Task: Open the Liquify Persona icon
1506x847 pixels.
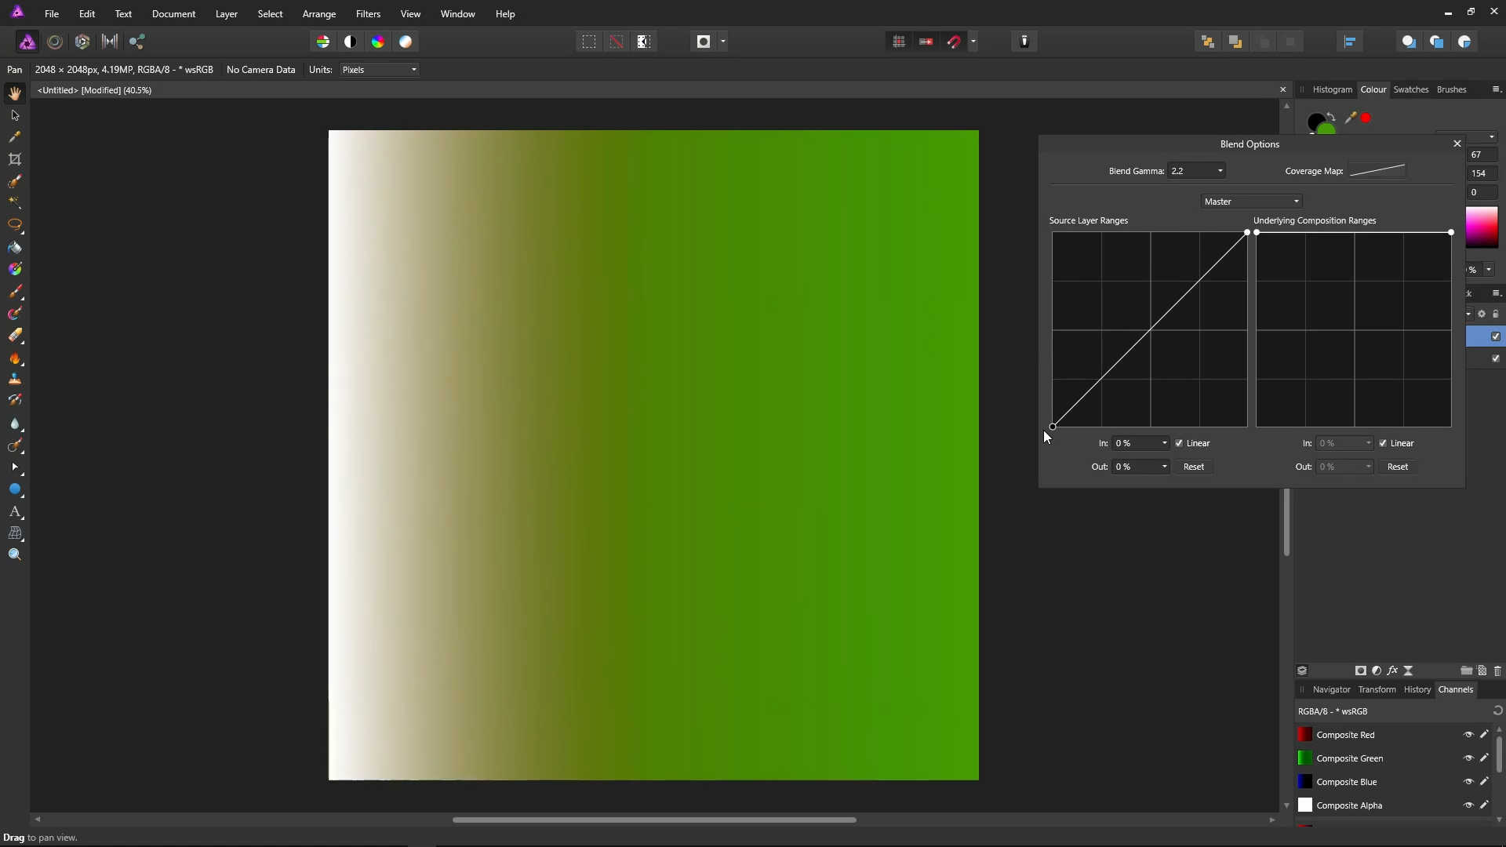Action: tap(55, 42)
